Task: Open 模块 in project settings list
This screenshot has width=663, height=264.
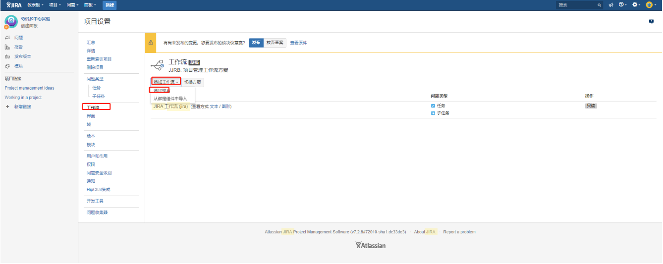Action: (91, 145)
